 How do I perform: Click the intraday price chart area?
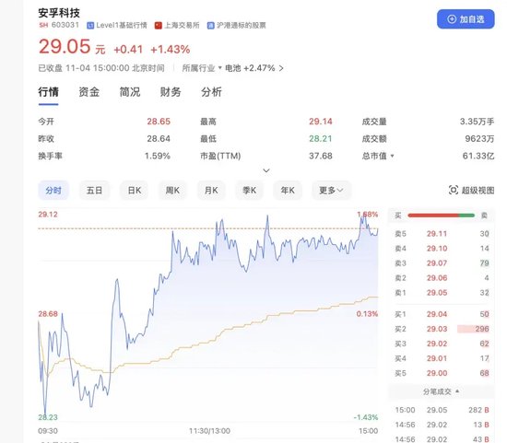(208, 315)
